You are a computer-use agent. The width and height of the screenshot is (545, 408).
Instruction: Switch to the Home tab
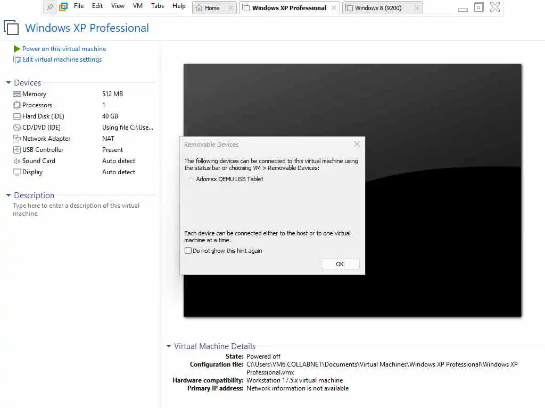(214, 7)
